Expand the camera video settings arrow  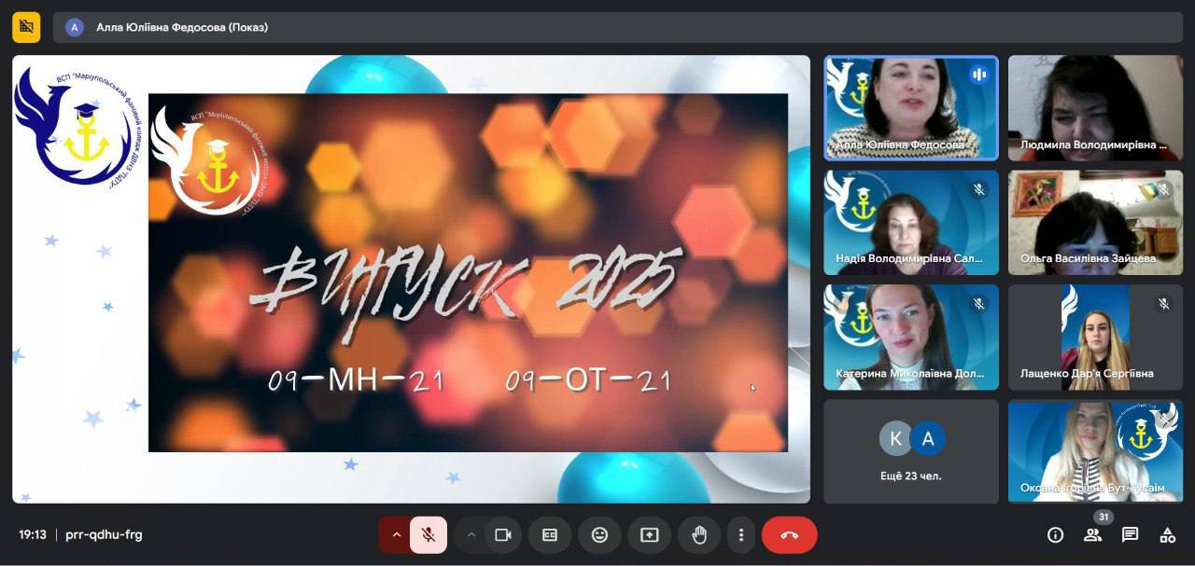471,535
